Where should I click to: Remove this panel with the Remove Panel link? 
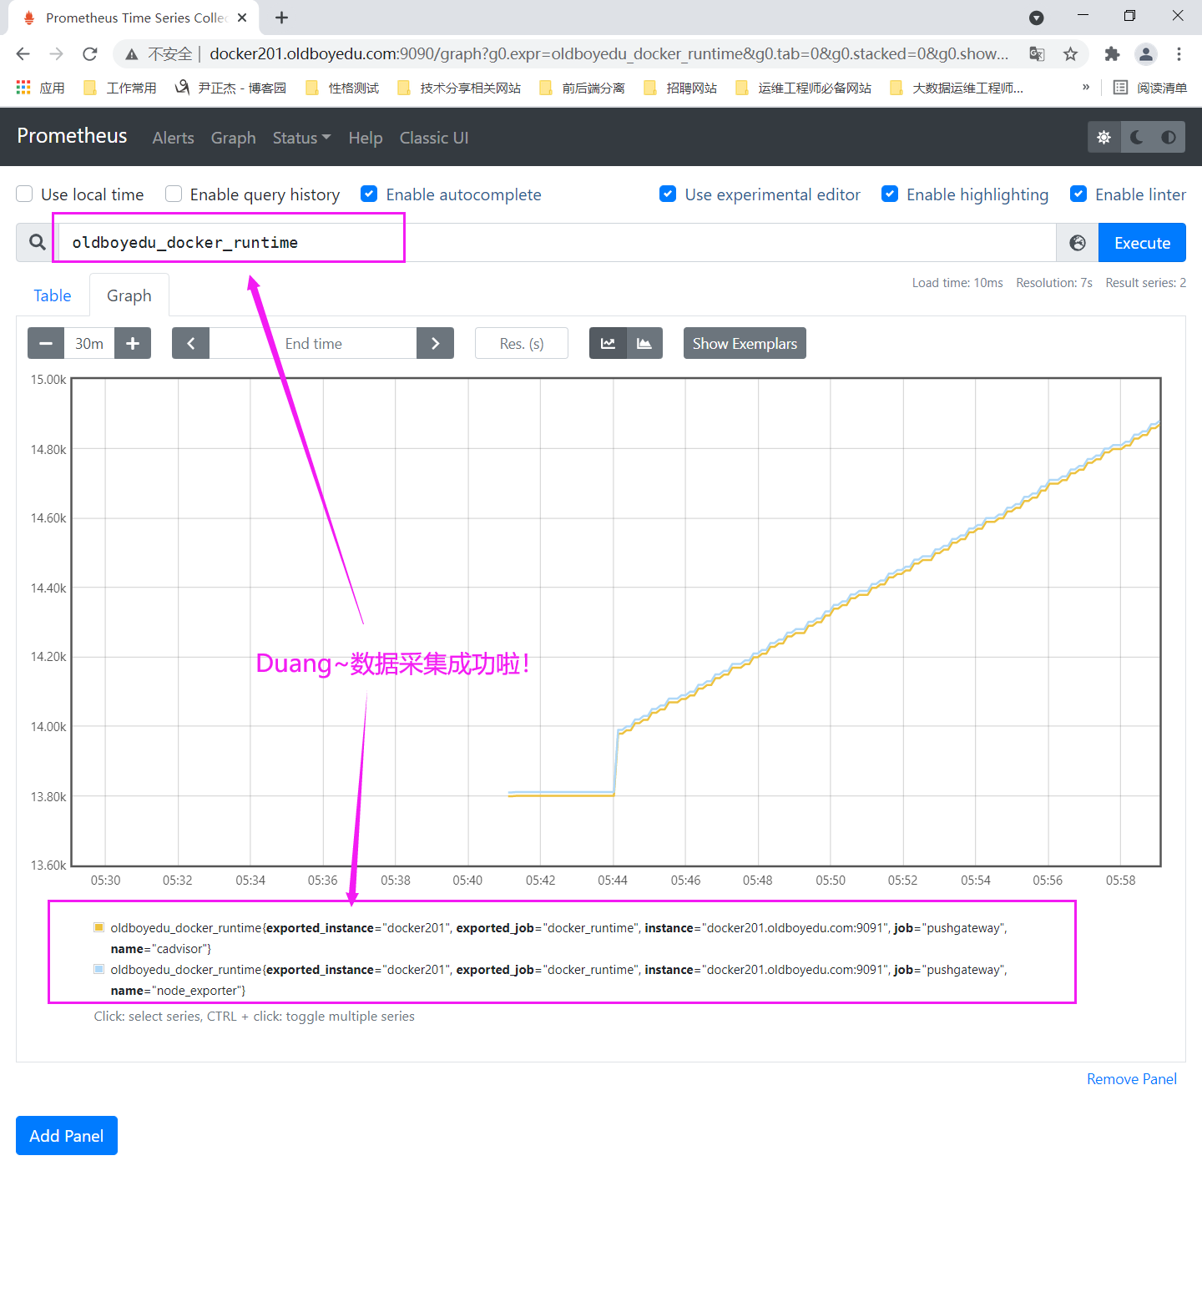point(1131,1079)
